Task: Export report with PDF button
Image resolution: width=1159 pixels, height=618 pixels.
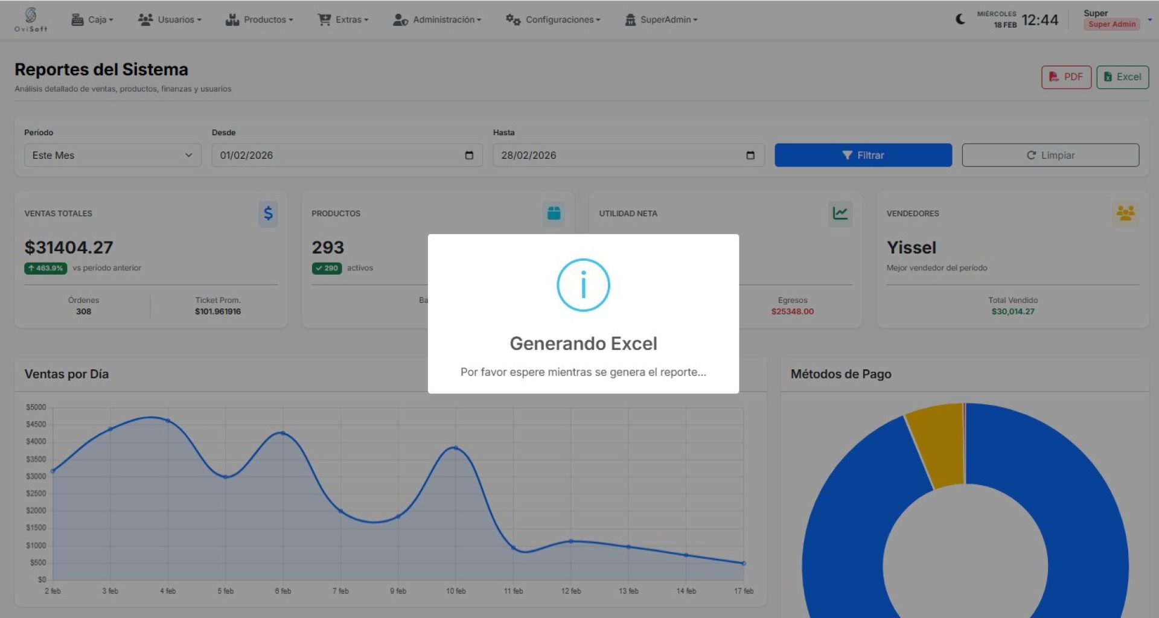Action: (x=1066, y=77)
